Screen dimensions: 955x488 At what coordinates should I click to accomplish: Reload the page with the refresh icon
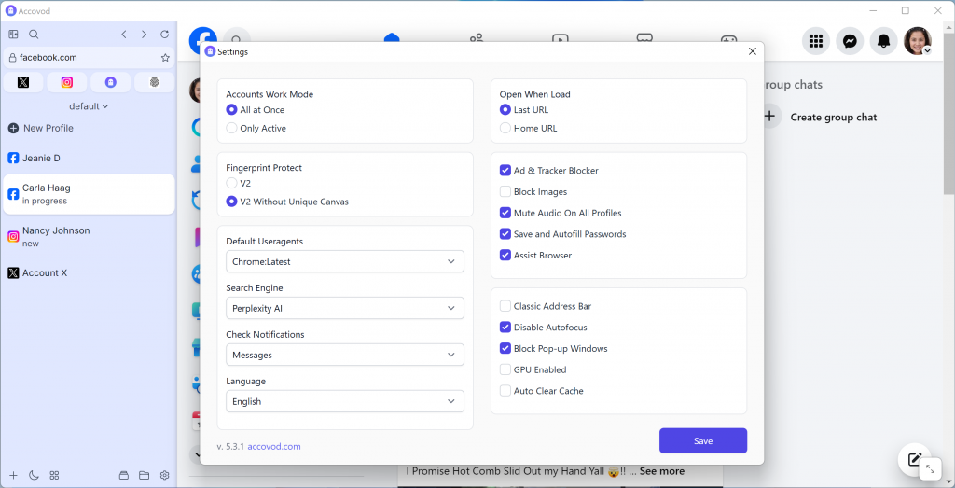(x=165, y=35)
